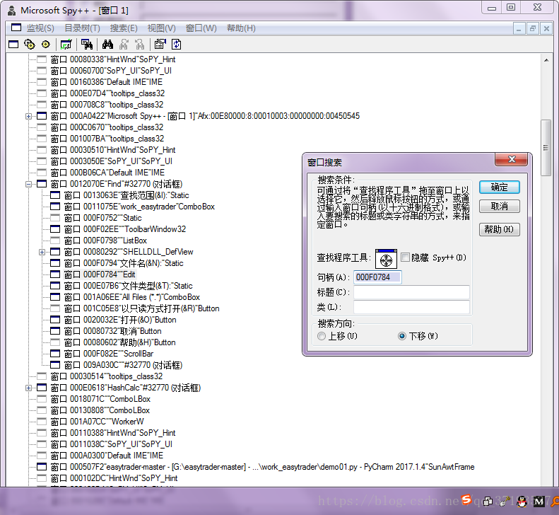Click the Properties toolbar icon
This screenshot has width=559, height=515.
[x=160, y=45]
